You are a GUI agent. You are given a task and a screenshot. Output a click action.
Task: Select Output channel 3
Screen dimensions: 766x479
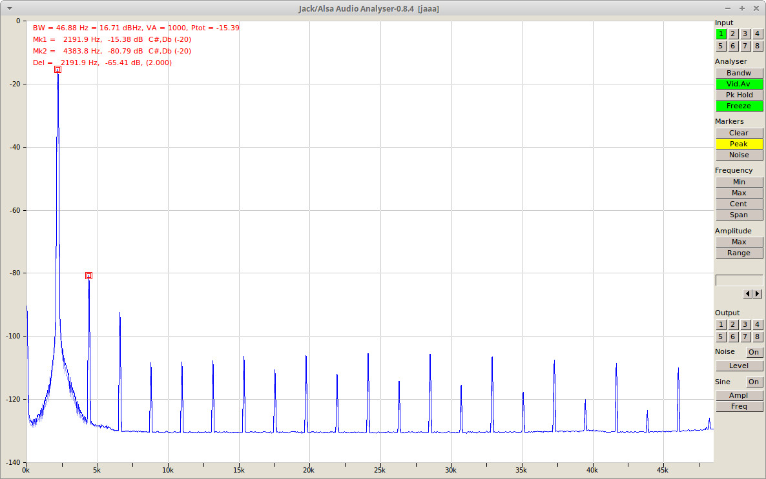point(745,325)
